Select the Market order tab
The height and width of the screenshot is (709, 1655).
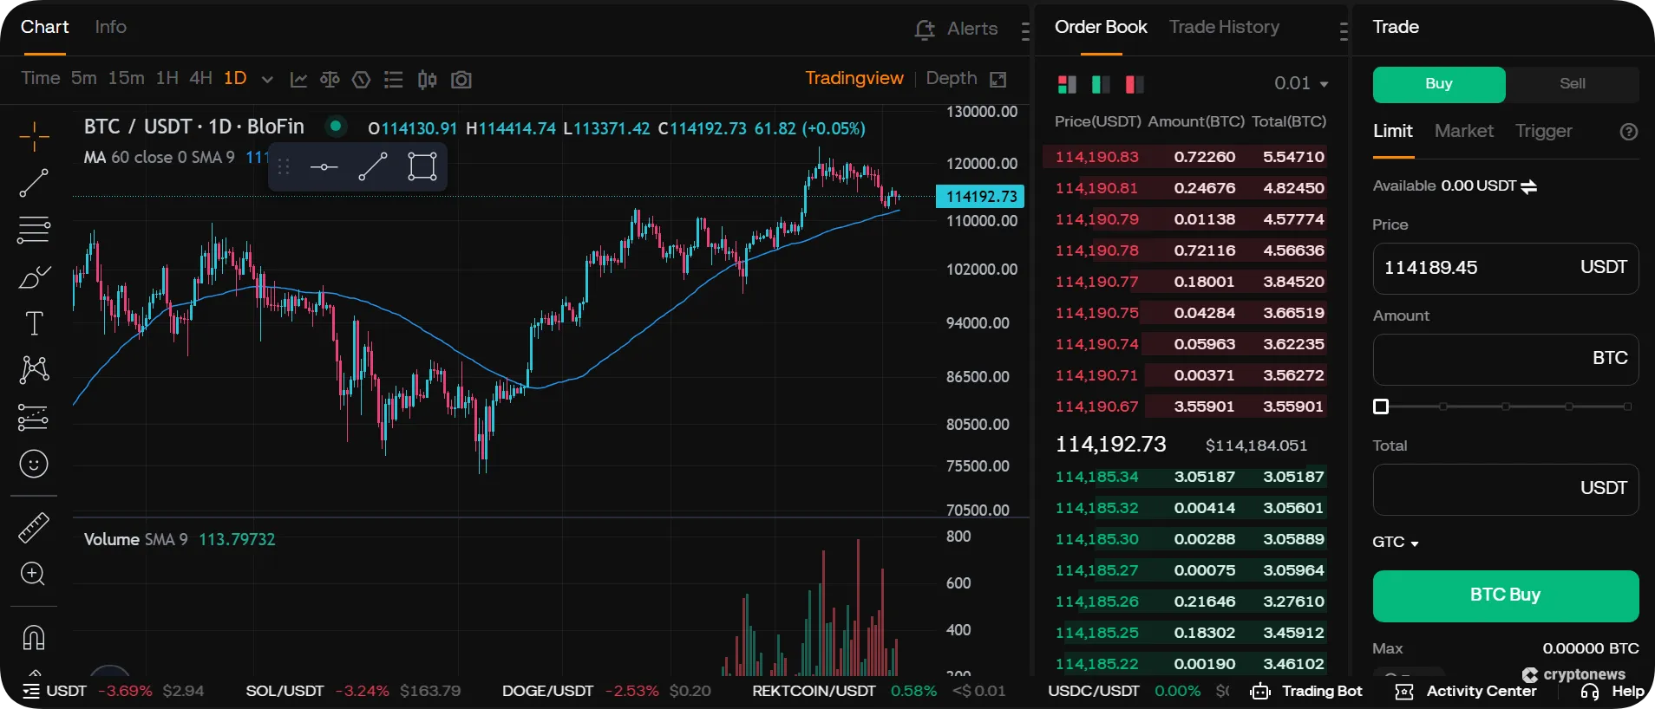click(1464, 131)
